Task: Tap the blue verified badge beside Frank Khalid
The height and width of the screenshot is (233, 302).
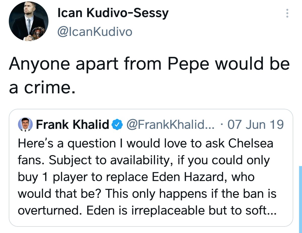Action: point(117,124)
